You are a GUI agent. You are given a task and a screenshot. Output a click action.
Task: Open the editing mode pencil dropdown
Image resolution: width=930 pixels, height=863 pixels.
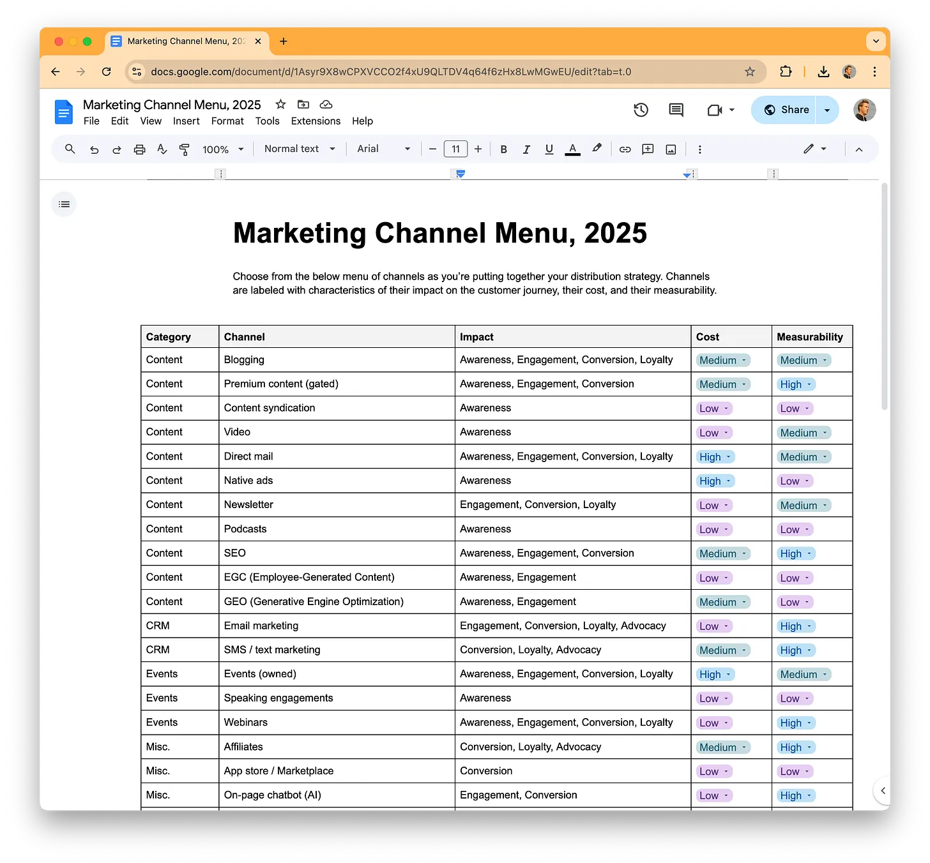(x=814, y=149)
